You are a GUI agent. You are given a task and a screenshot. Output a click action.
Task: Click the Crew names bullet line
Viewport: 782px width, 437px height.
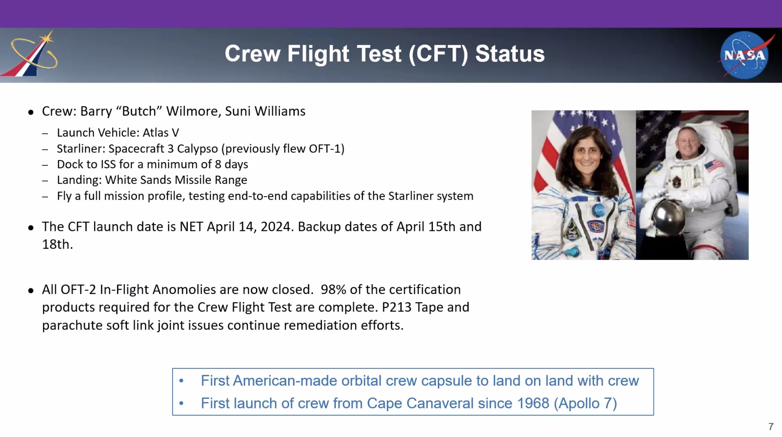pyautogui.click(x=173, y=111)
